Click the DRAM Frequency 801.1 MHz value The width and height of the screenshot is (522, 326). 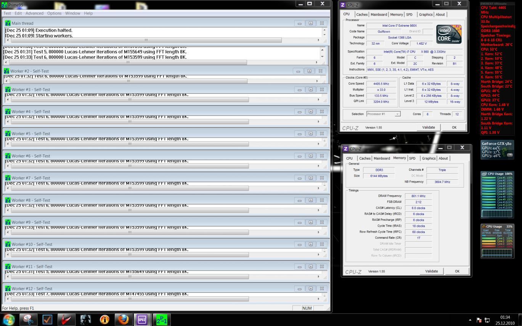(418, 196)
